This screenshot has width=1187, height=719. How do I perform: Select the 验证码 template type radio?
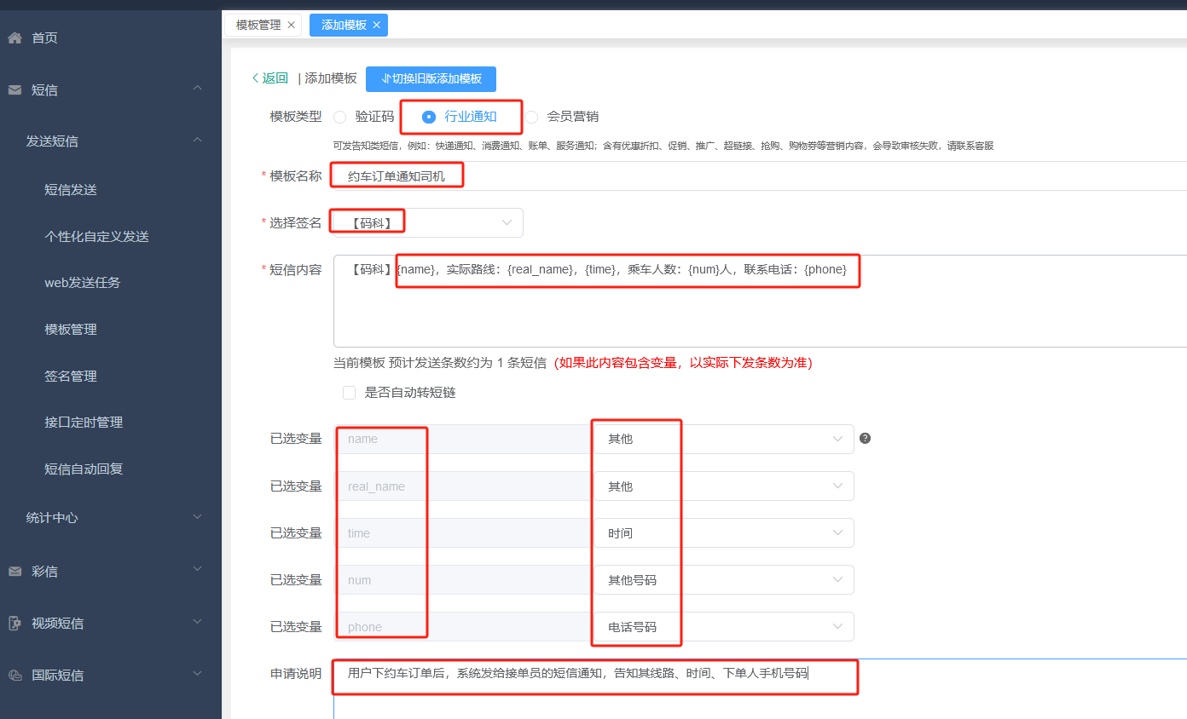pos(339,117)
